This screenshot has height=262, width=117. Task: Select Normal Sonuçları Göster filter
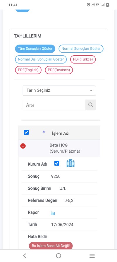click(81, 49)
